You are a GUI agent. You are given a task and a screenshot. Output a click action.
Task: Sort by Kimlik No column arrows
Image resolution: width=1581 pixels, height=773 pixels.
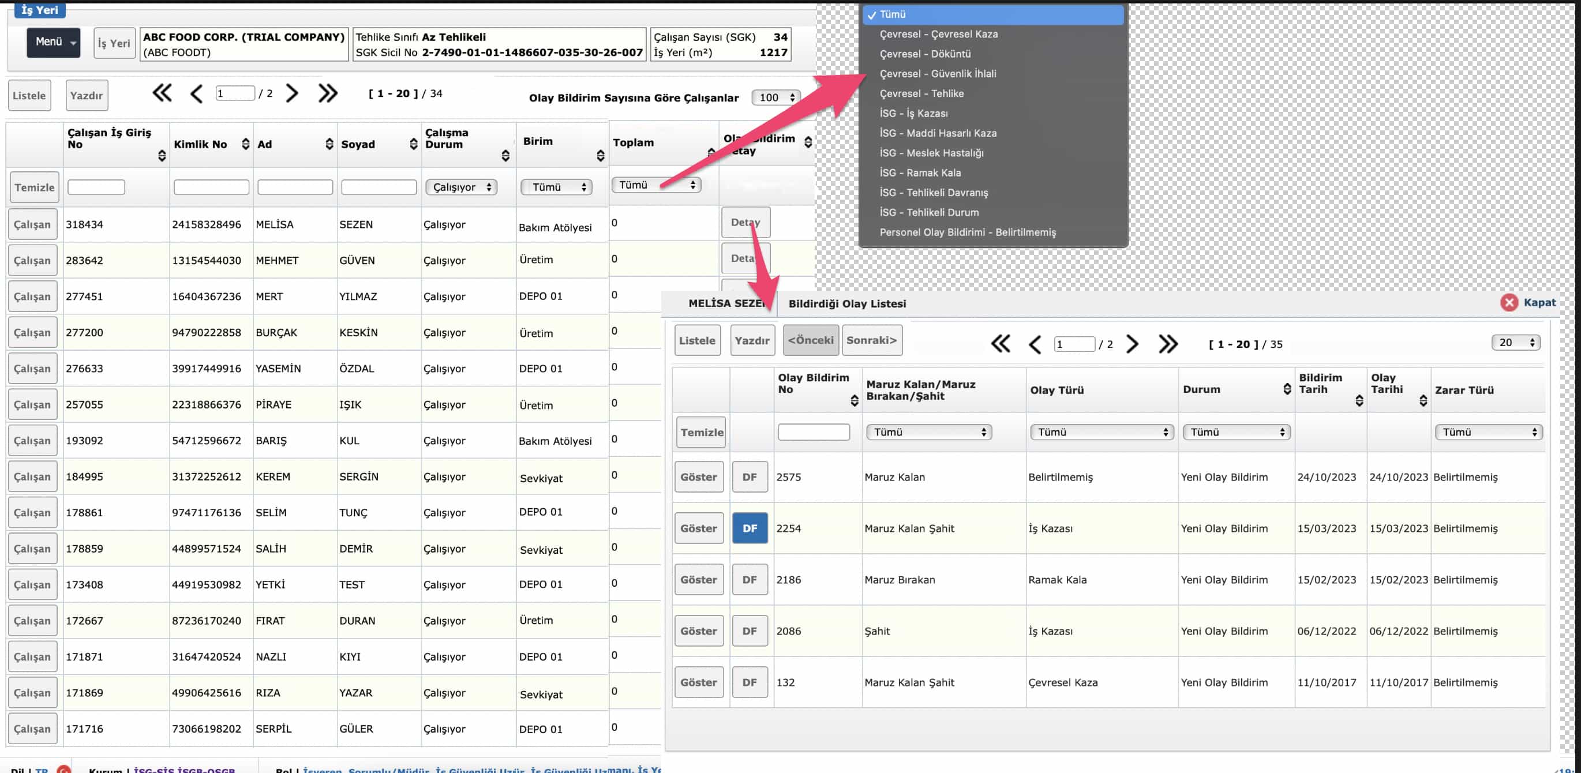[245, 144]
